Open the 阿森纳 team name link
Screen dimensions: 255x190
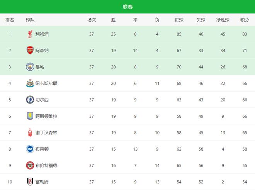pyautogui.click(x=42, y=51)
